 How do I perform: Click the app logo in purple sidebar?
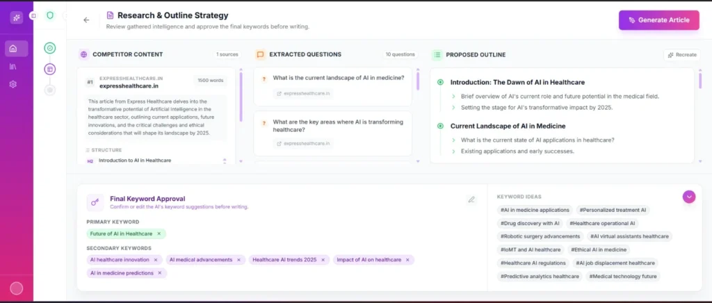[16, 17]
